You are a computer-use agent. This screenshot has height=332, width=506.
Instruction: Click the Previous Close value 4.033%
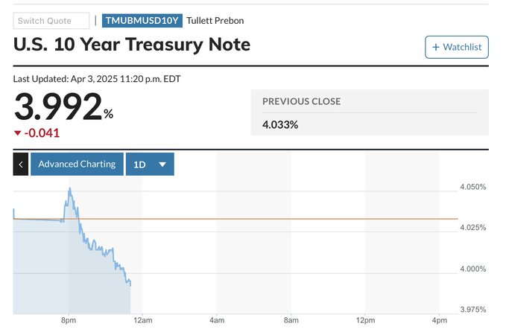[280, 124]
